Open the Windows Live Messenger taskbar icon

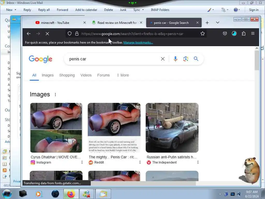coord(86,194)
